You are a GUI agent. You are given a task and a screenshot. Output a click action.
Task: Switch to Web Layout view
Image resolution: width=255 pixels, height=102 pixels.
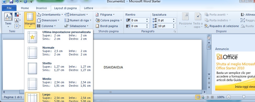click(x=203, y=97)
